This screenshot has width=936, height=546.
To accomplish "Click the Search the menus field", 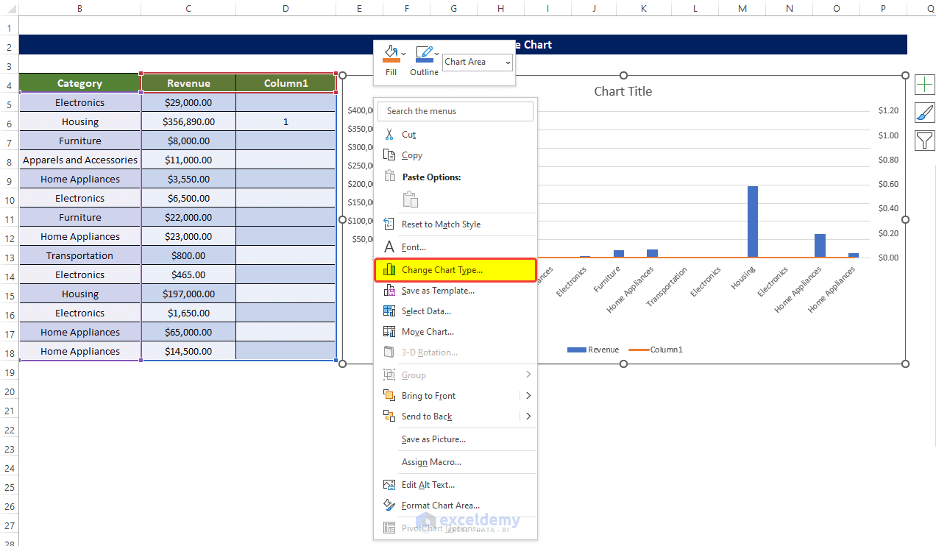I will tap(455, 111).
